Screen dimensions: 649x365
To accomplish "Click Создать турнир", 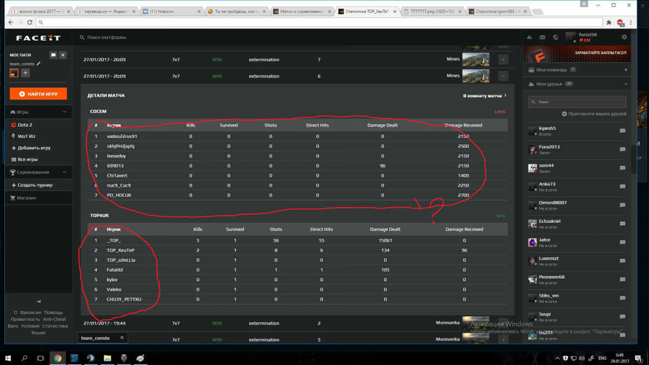I will point(32,185).
